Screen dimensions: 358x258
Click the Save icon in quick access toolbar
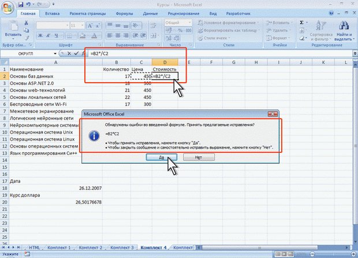point(20,4)
